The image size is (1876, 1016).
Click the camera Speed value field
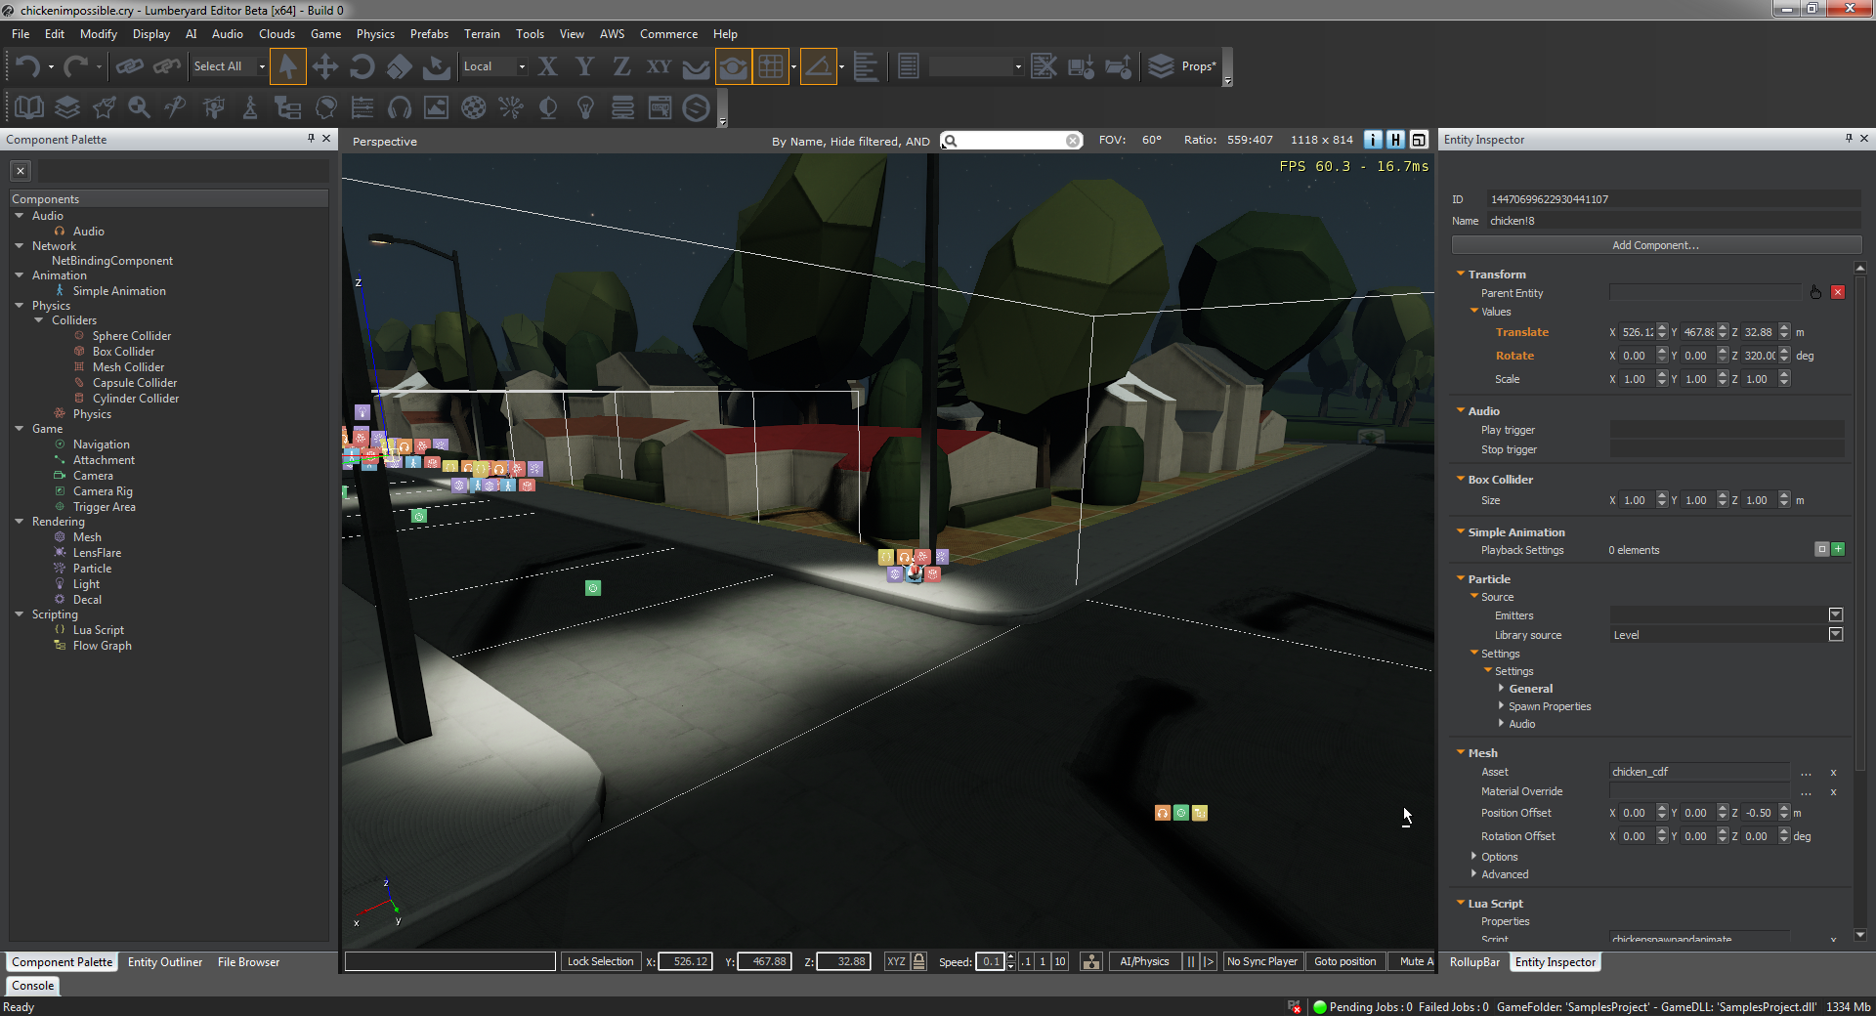coord(990,961)
